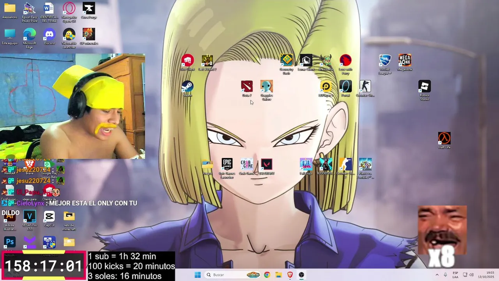The image size is (499, 281).
Task: Launch the BLOODSTRIKE shortcut
Action: [326, 167]
